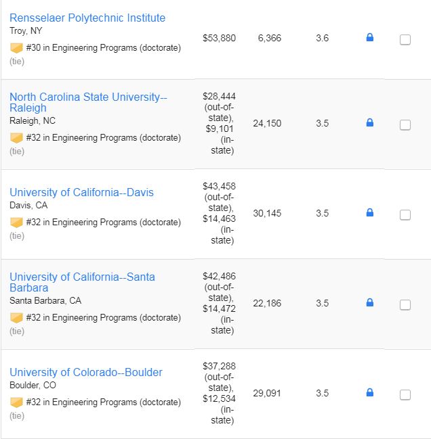431x439 pixels.
Task: Click ranking badge icon for UC Davis
Action: coord(16,223)
